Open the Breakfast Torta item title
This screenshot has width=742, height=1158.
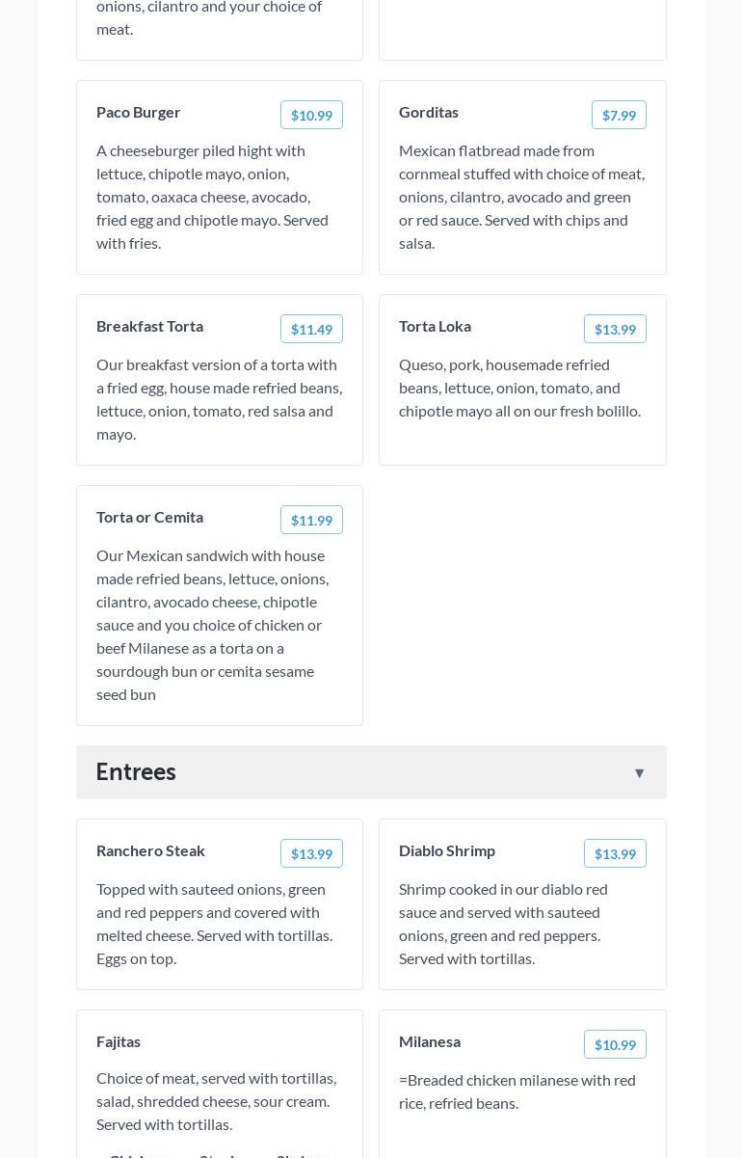pyautogui.click(x=149, y=326)
